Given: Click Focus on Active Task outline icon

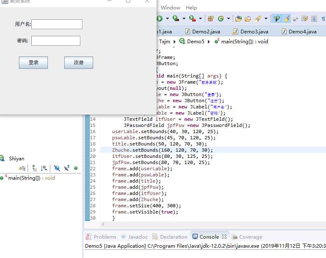Looking at the screenshot, I should pyautogui.click(x=22, y=168).
